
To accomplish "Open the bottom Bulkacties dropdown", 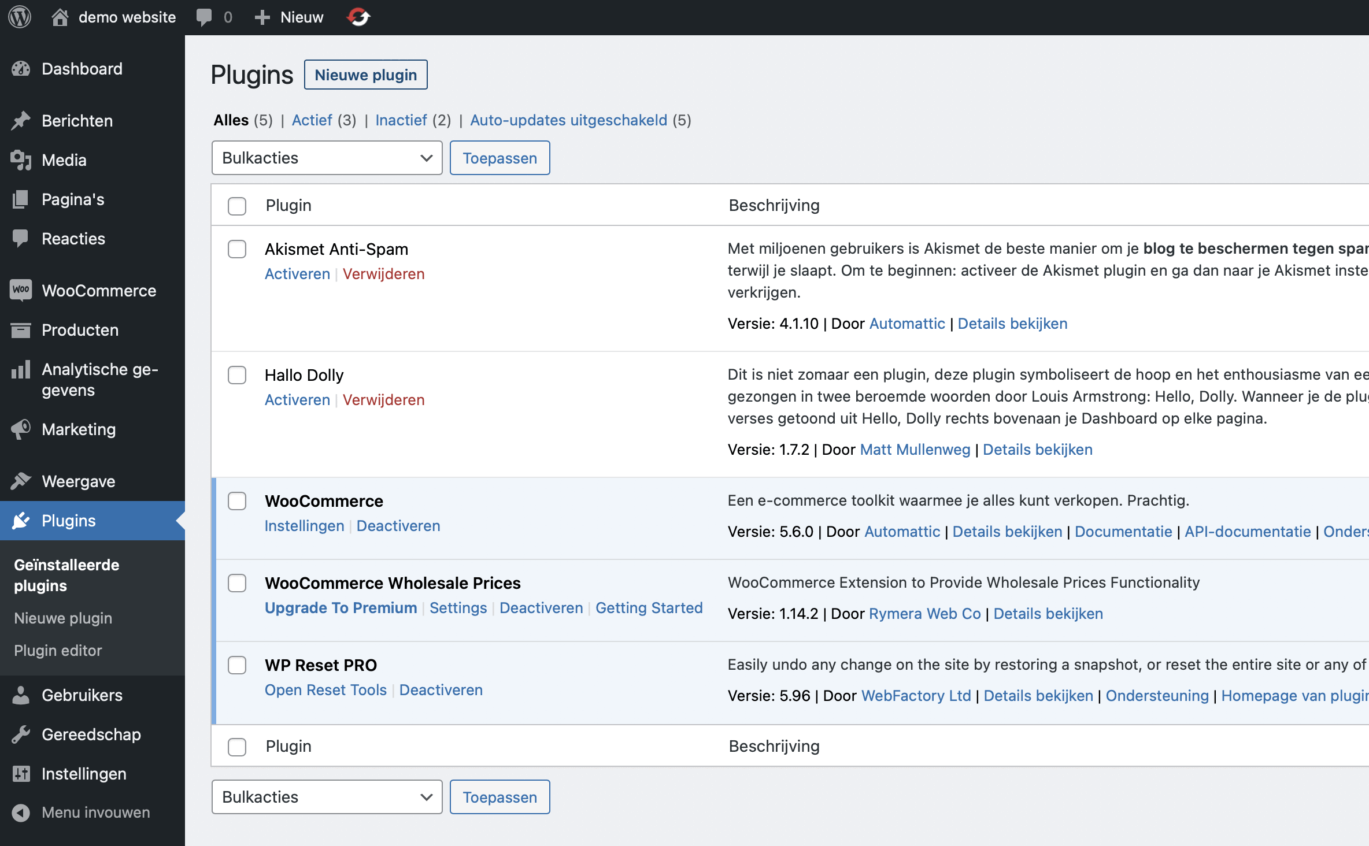I will [327, 797].
